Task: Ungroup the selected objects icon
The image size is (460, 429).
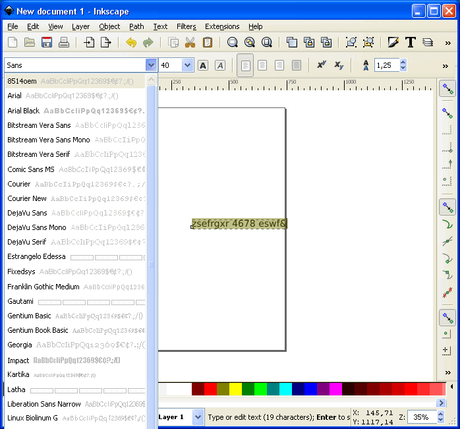Action: pyautogui.click(x=368, y=43)
